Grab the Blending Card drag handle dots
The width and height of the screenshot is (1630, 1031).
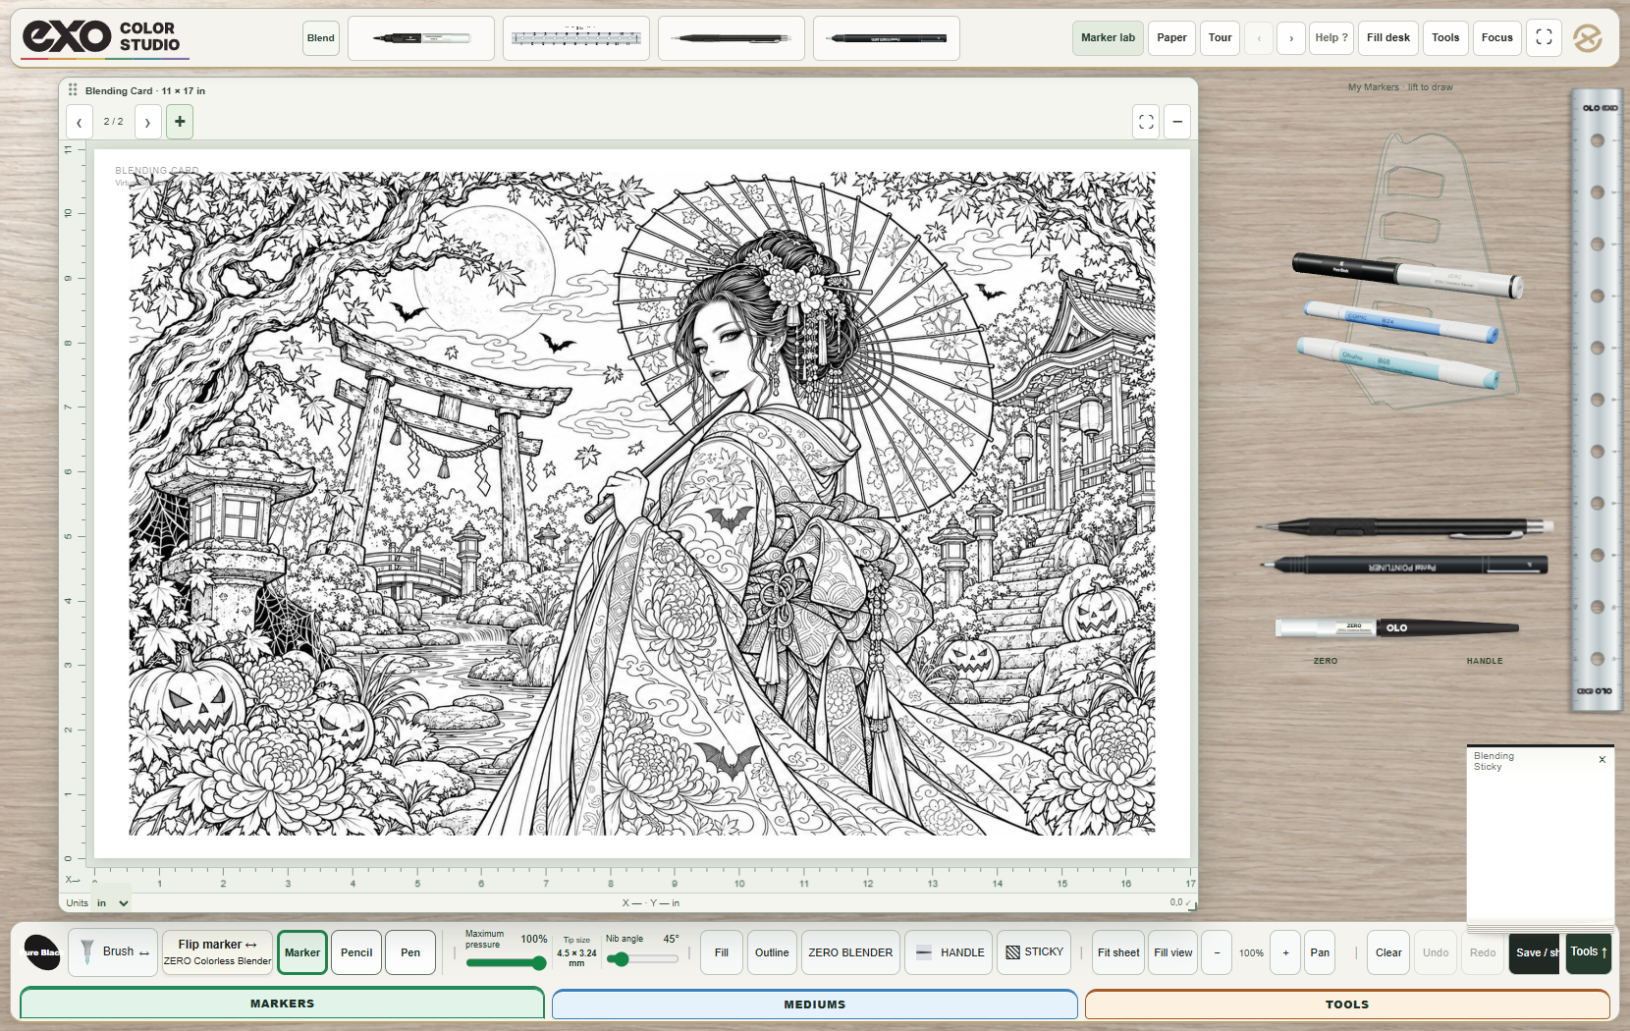[73, 90]
